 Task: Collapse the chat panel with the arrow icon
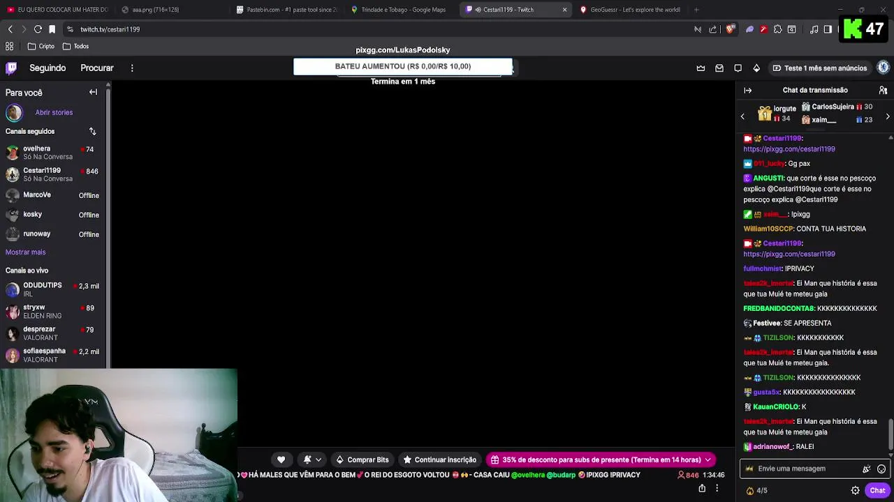pos(747,90)
